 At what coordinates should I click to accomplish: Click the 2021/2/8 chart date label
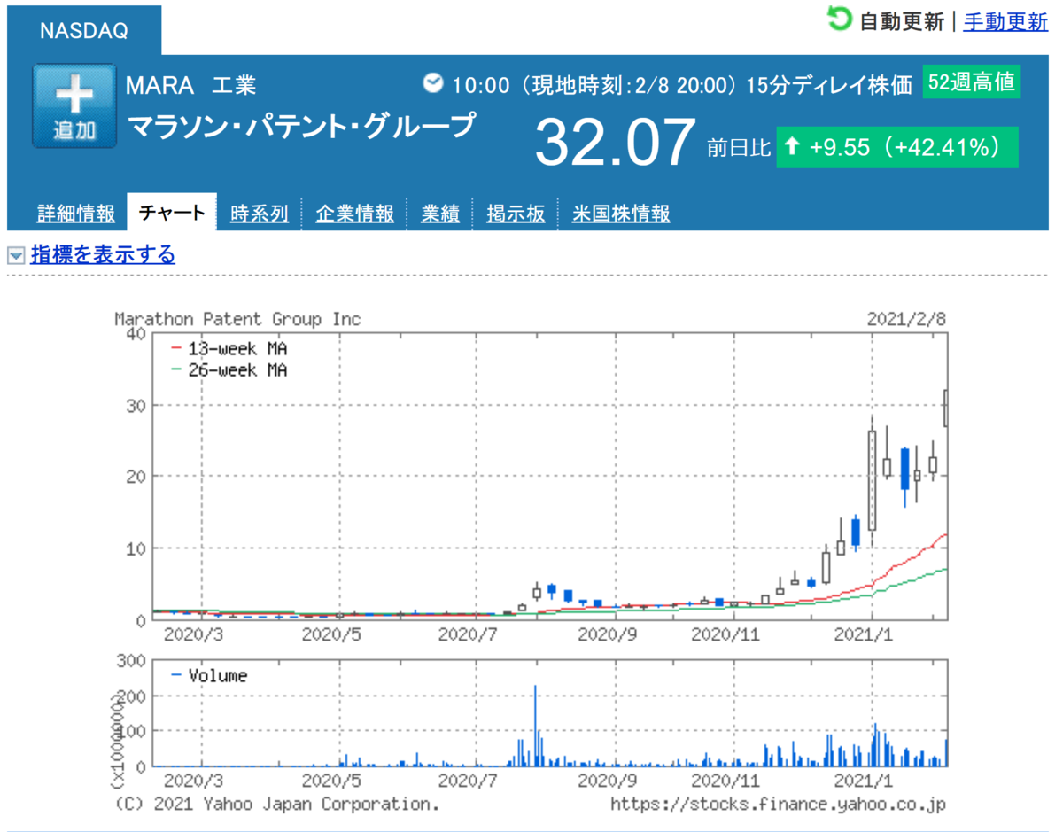[x=907, y=319]
